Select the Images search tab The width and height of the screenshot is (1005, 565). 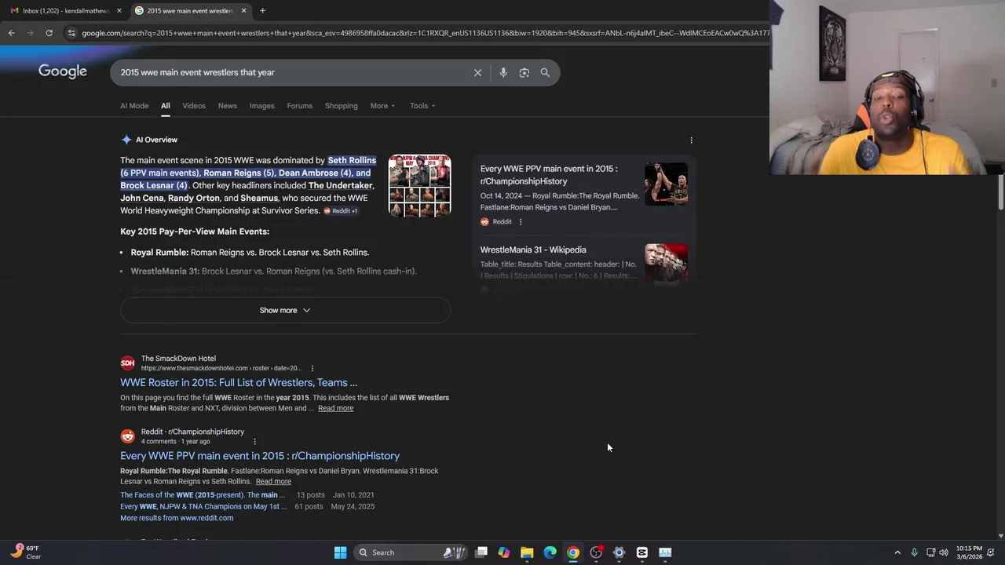(261, 106)
